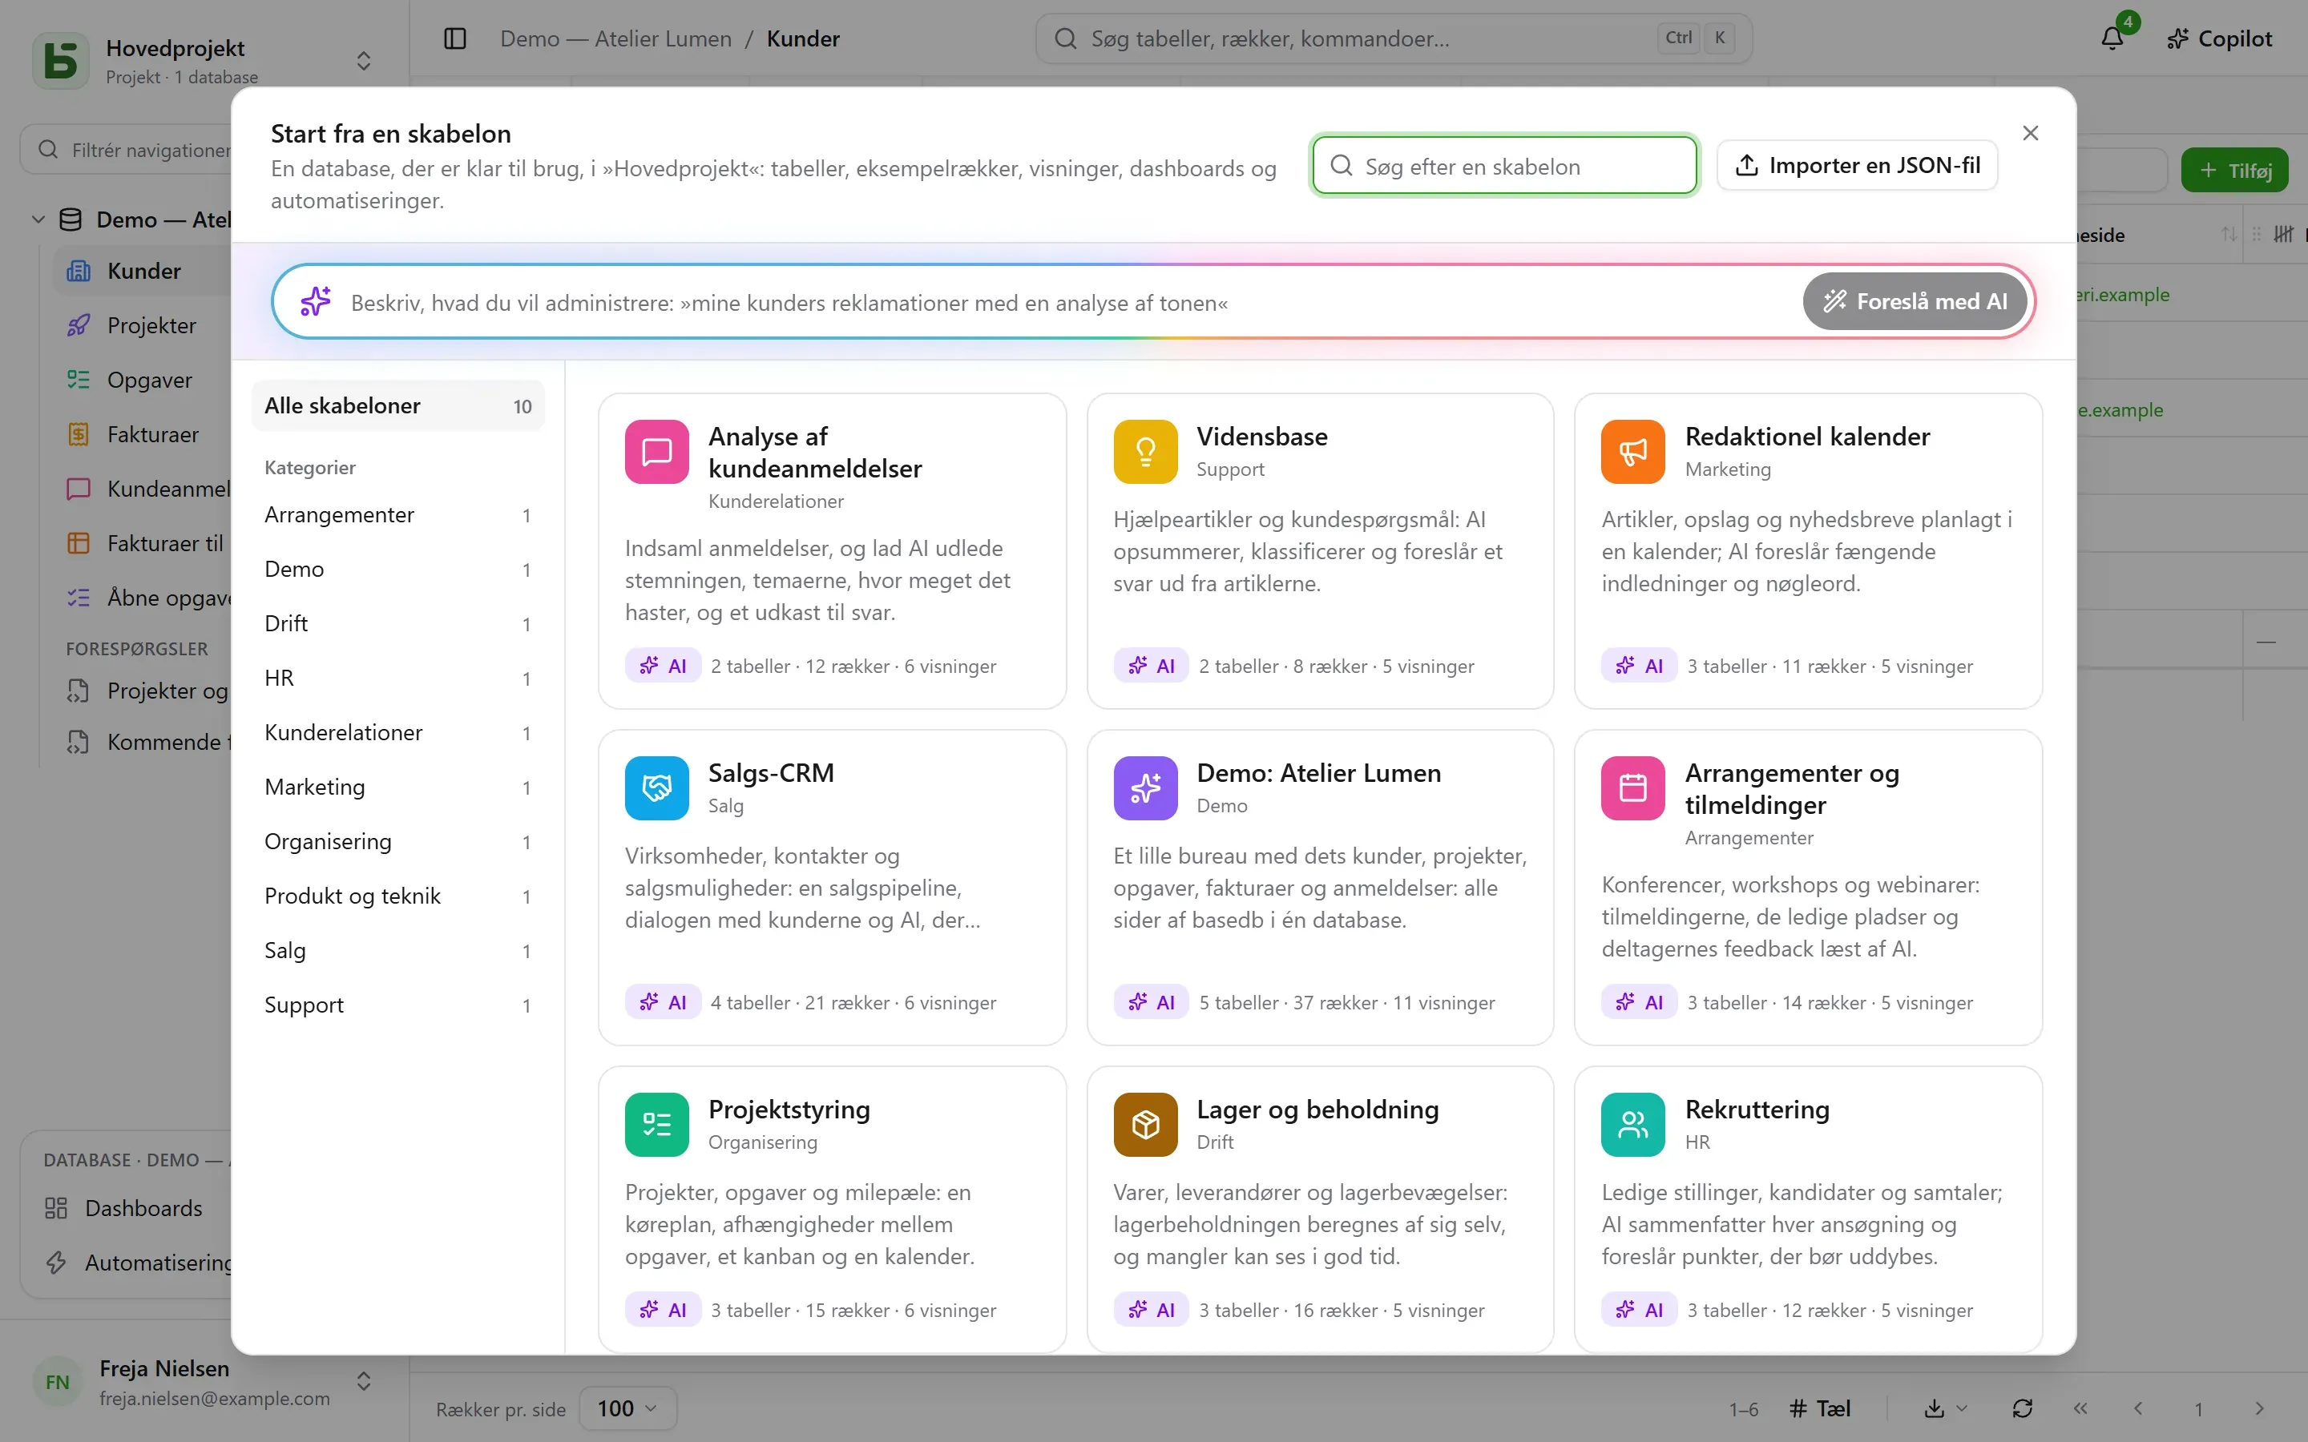Select Alle skabeloner category

[x=397, y=406]
